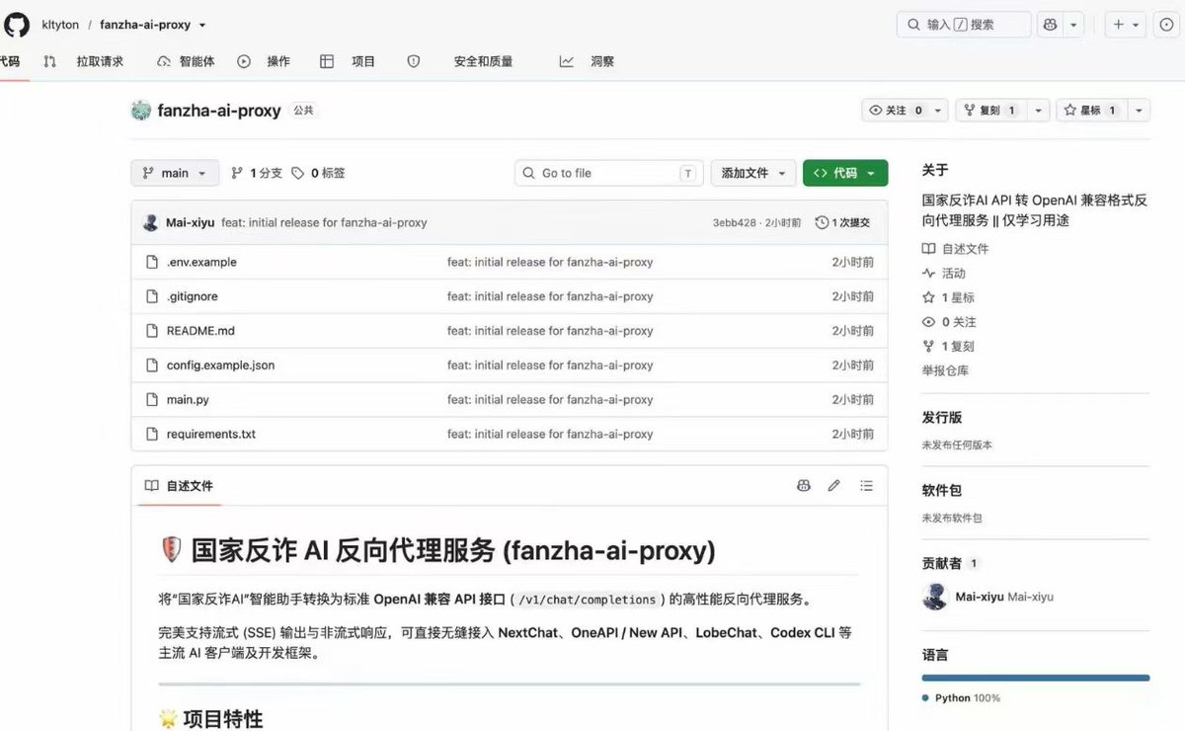1185x731 pixels.
Task: Switch to the 操作 tab
Action: coord(264,61)
